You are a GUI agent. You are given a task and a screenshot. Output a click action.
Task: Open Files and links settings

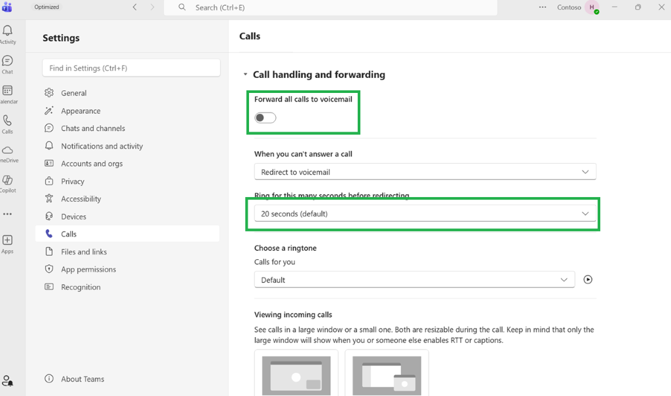(x=84, y=252)
